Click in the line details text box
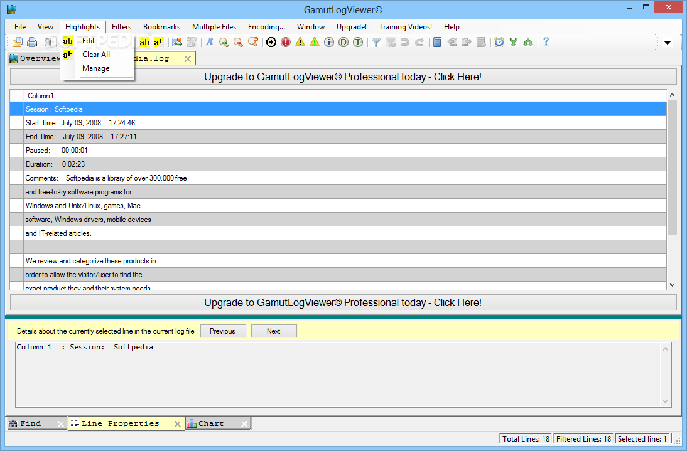Screen dimensions: 687x451 343,375
